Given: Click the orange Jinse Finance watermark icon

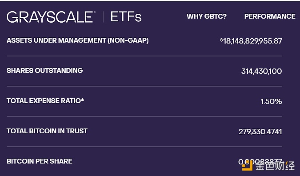Looking at the screenshot, I should [x=247, y=166].
